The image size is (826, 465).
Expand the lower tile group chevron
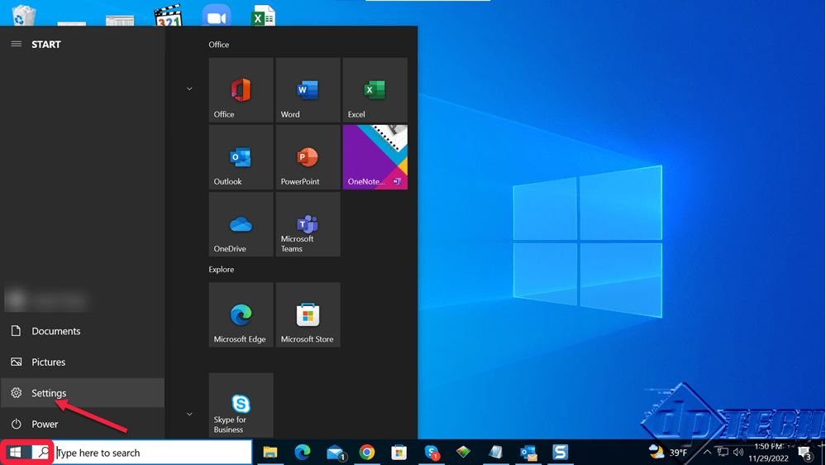pos(189,414)
